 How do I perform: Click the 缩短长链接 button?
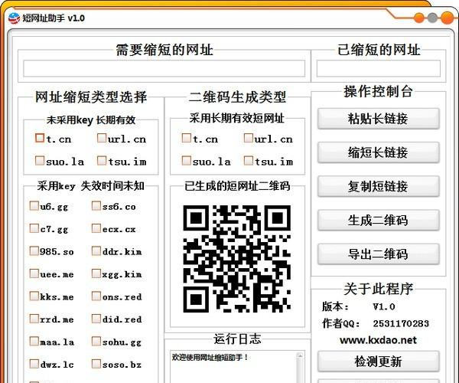(x=378, y=152)
